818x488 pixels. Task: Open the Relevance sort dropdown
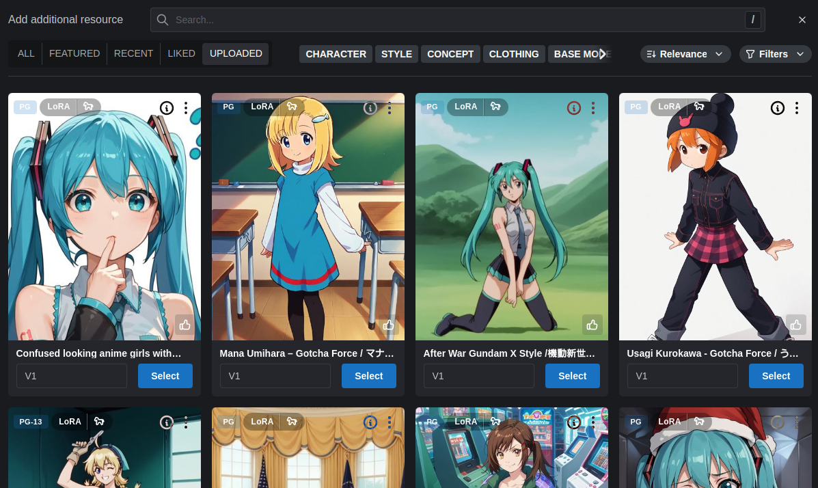[685, 54]
